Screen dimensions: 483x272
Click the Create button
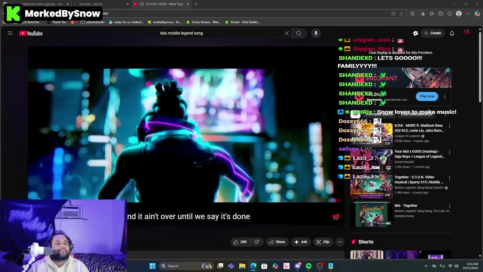coord(432,33)
